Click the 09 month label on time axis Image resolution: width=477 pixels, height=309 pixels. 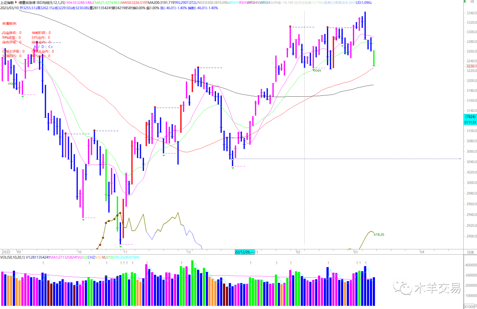tap(19, 252)
